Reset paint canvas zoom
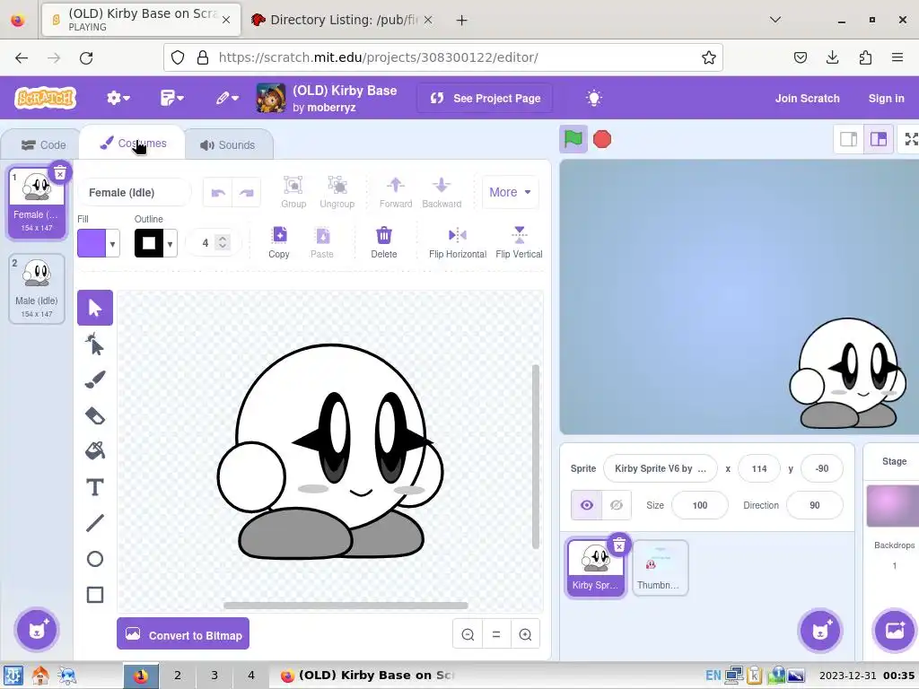The width and height of the screenshot is (919, 689). pos(496,634)
